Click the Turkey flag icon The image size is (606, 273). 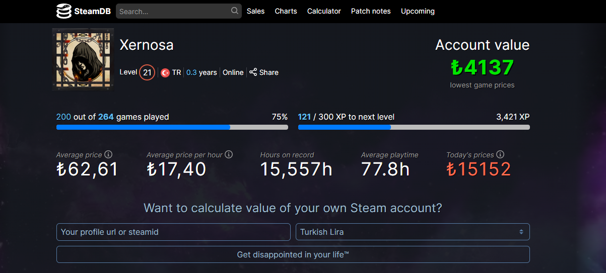pyautogui.click(x=165, y=73)
